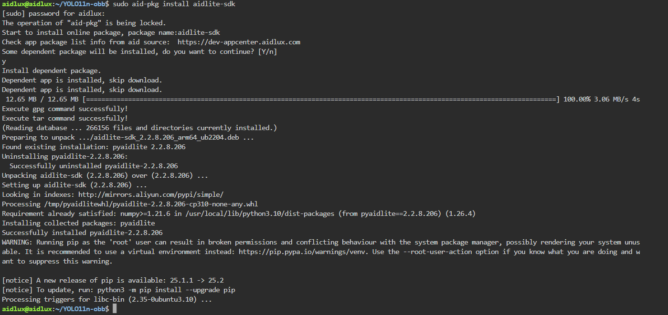
Task: Click "Successfully uninstalled pyaidlite-2.2.8.206" line
Action: 94,166
